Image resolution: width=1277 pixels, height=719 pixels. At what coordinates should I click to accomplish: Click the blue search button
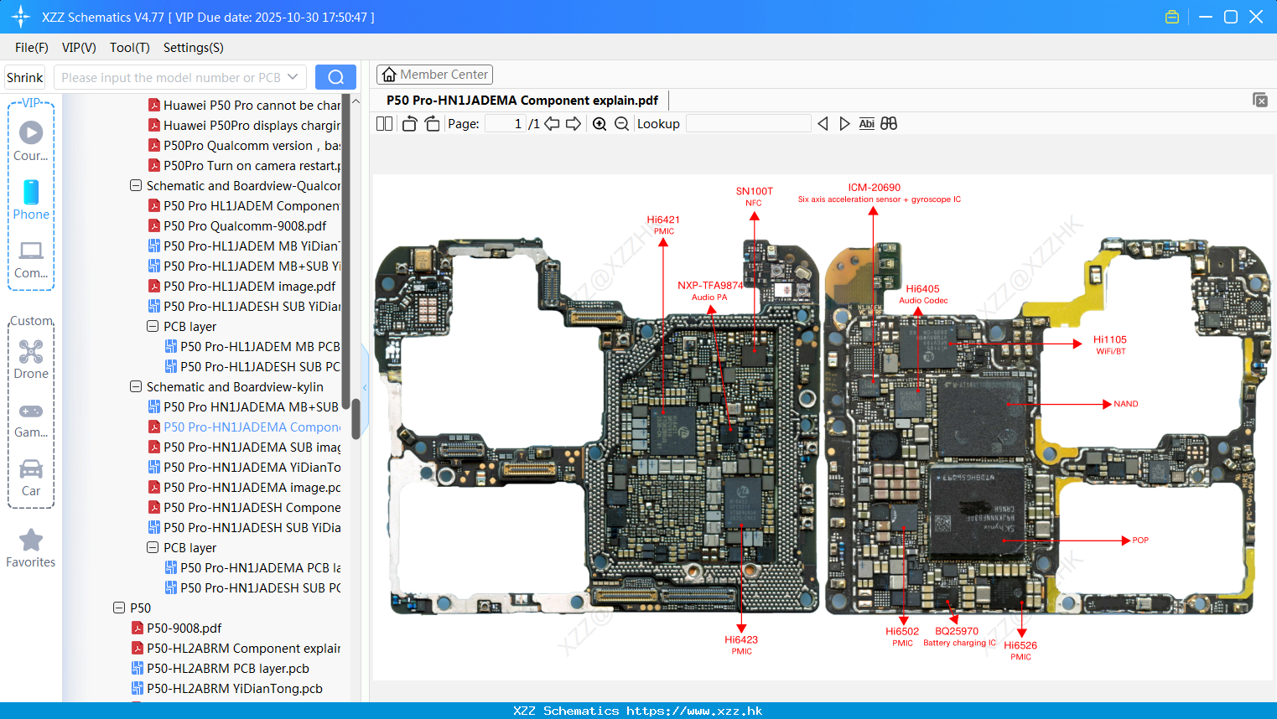click(x=335, y=77)
